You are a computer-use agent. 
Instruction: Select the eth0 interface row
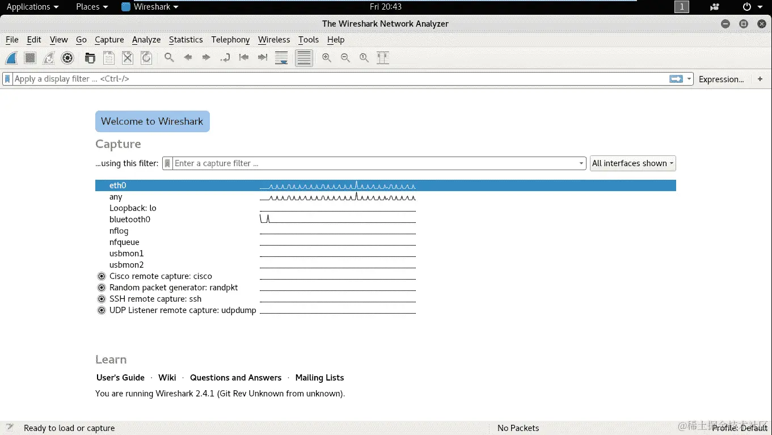[386, 185]
